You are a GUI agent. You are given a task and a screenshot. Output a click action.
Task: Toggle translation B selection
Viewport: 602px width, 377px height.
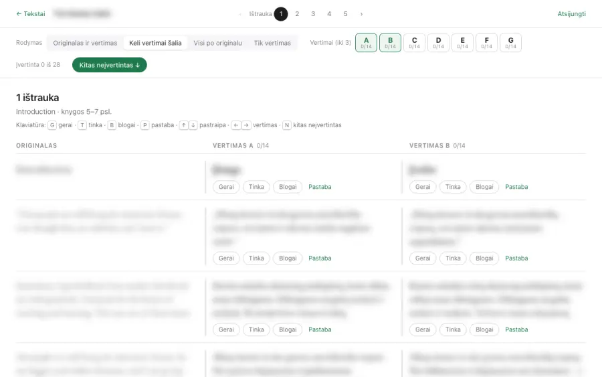[x=390, y=43]
